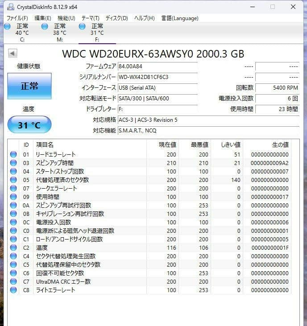Click the status orb for drive M:

[45, 27]
